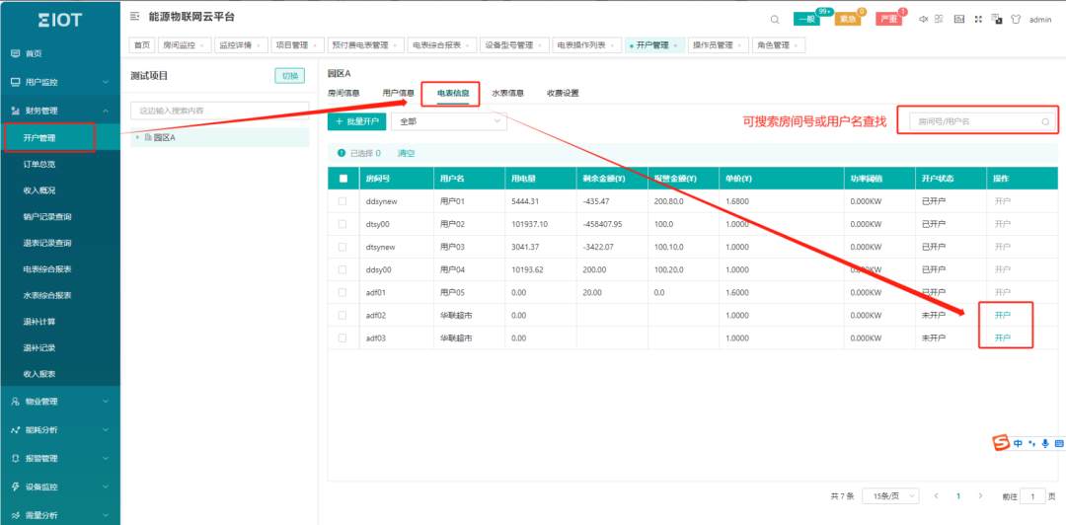Expand the 能耗分析 sidebar menu
This screenshot has height=525, width=1066.
60,430
